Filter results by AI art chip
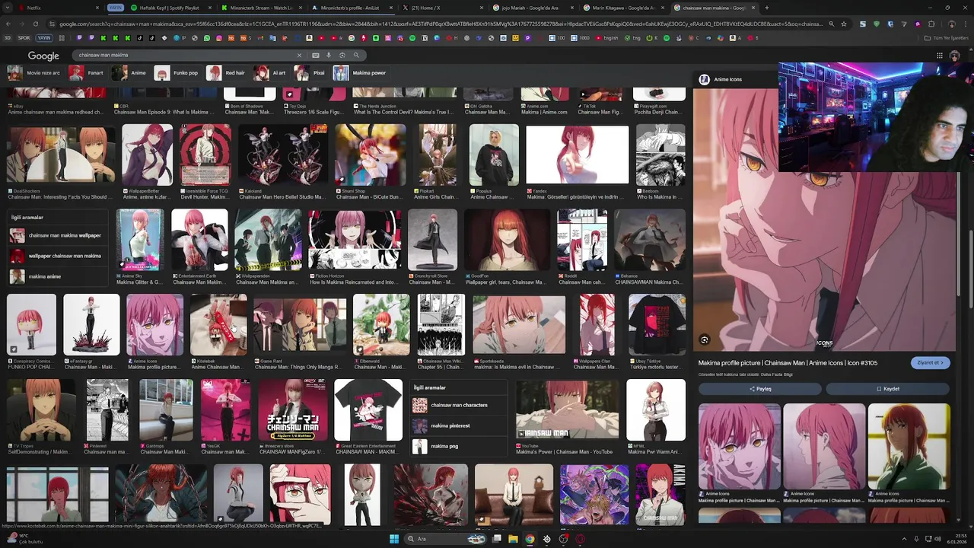This screenshot has height=548, width=974. [270, 73]
